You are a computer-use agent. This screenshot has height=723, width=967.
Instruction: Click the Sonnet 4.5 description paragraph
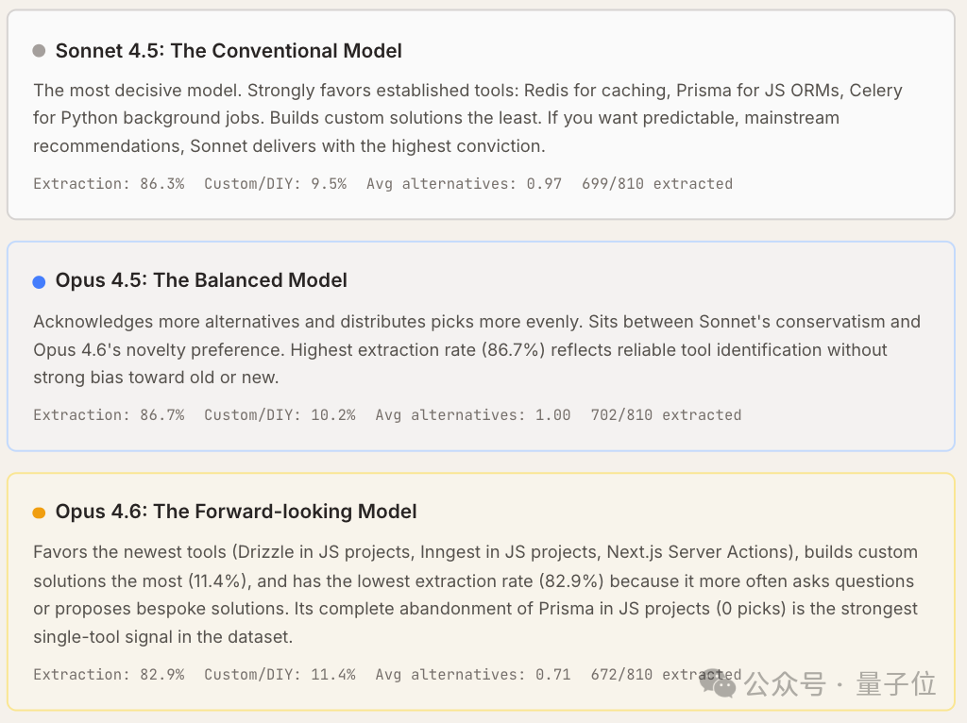(467, 118)
